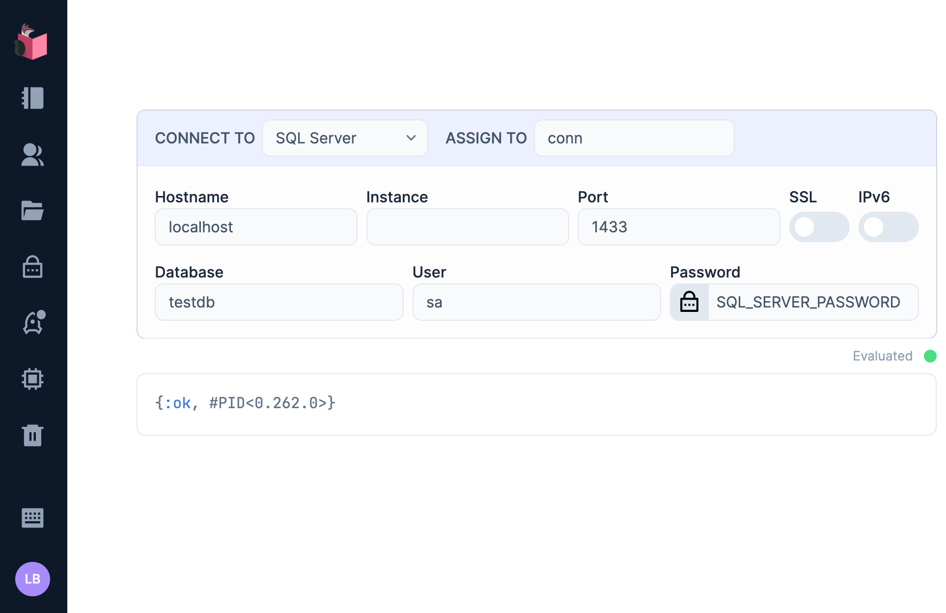This screenshot has width=946, height=613.
Task: Open the bin trash icon
Action: [x=32, y=435]
